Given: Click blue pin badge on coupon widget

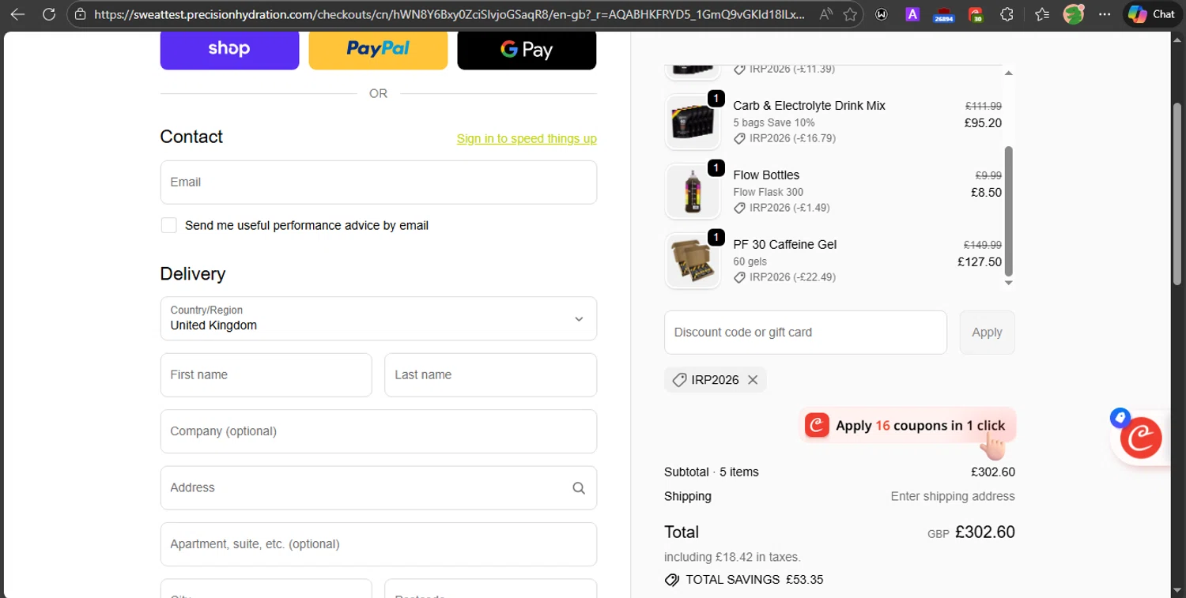Looking at the screenshot, I should click(x=1120, y=418).
